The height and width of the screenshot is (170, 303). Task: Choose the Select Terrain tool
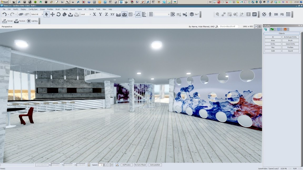coord(70,14)
